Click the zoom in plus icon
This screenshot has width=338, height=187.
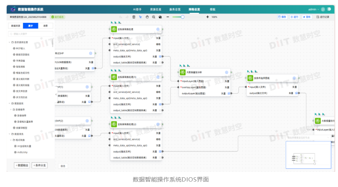coord(207,17)
